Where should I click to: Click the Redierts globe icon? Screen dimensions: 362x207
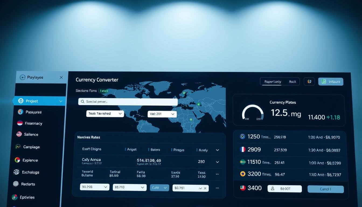point(16,184)
